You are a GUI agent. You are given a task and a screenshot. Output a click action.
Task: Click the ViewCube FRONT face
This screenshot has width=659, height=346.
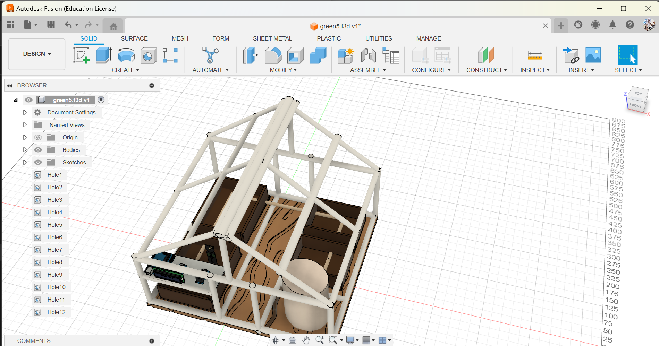click(635, 106)
